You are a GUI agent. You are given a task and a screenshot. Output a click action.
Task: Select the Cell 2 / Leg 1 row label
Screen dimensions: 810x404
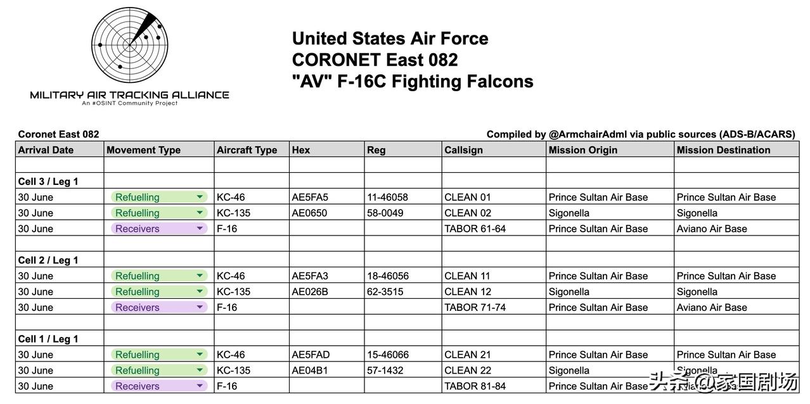48,260
